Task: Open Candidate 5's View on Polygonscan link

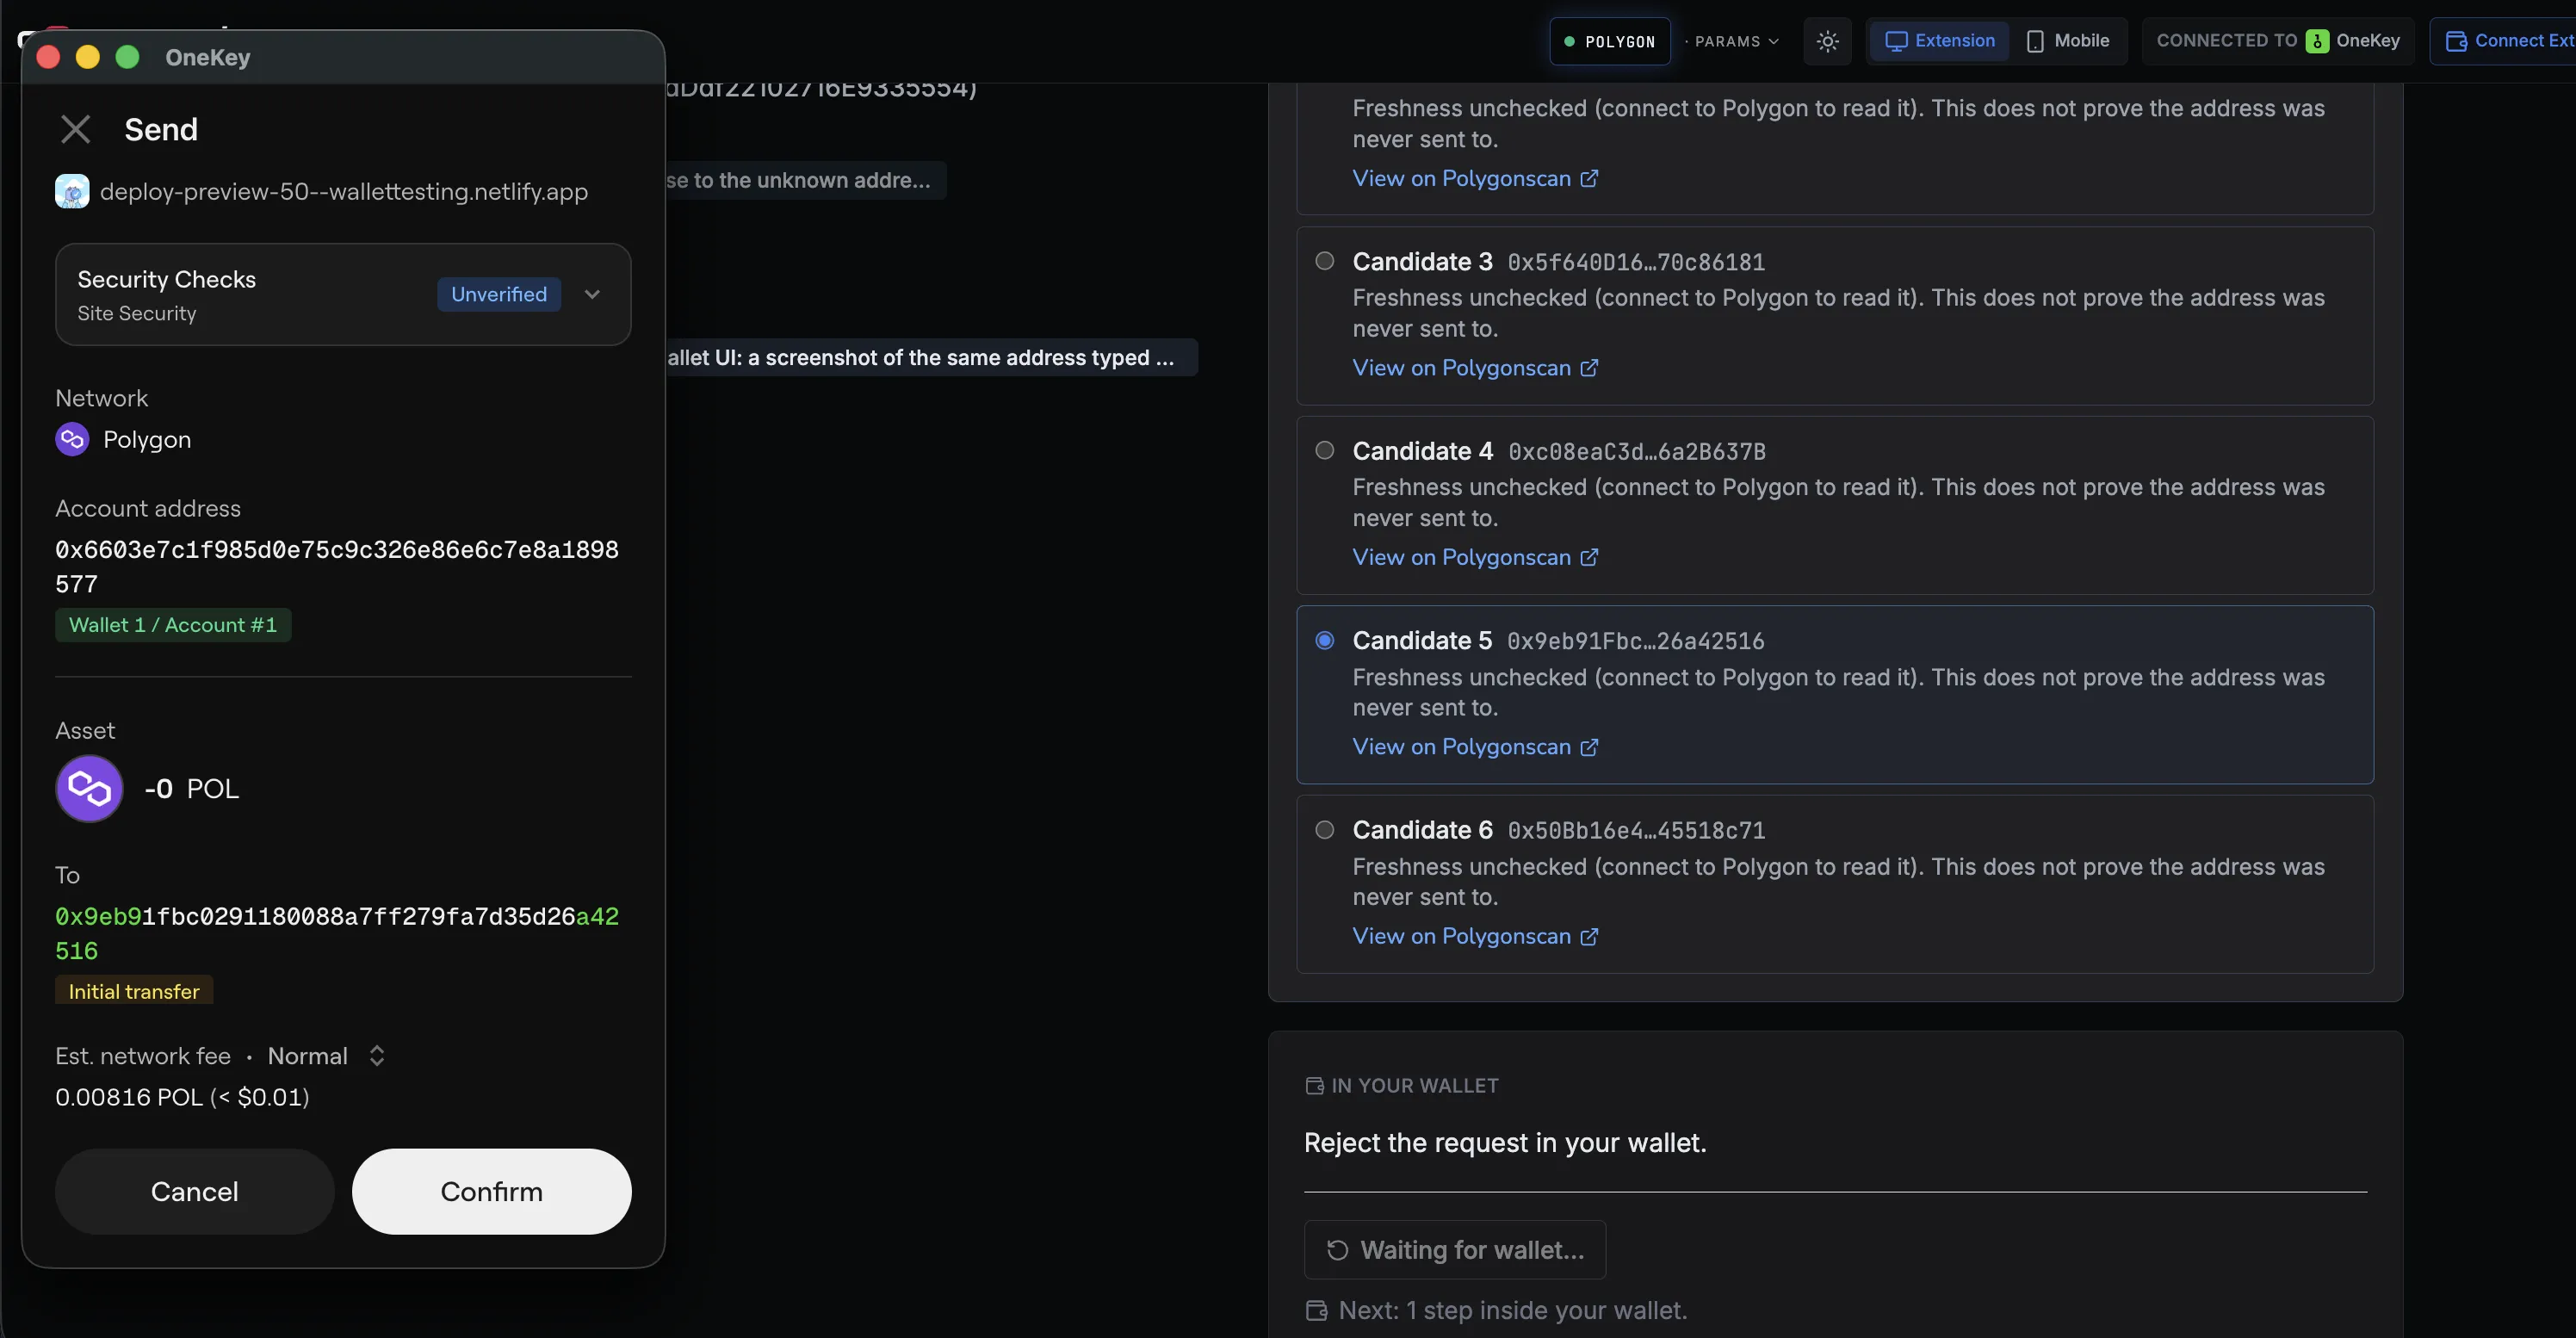Action: (1475, 747)
